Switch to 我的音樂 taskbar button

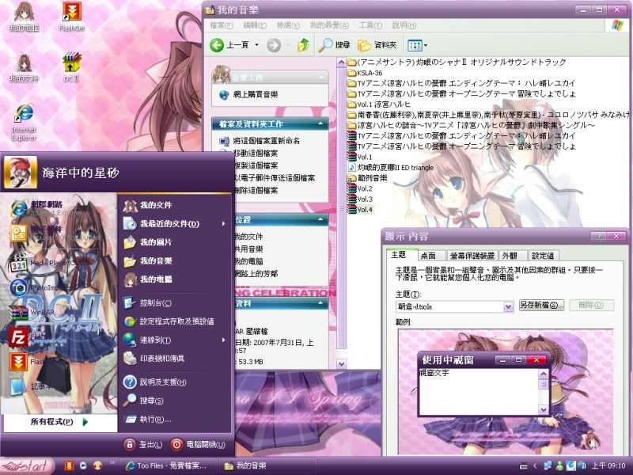[x=267, y=465]
